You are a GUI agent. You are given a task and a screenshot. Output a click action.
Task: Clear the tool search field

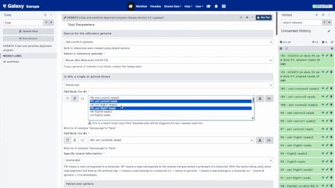coord(51,22)
